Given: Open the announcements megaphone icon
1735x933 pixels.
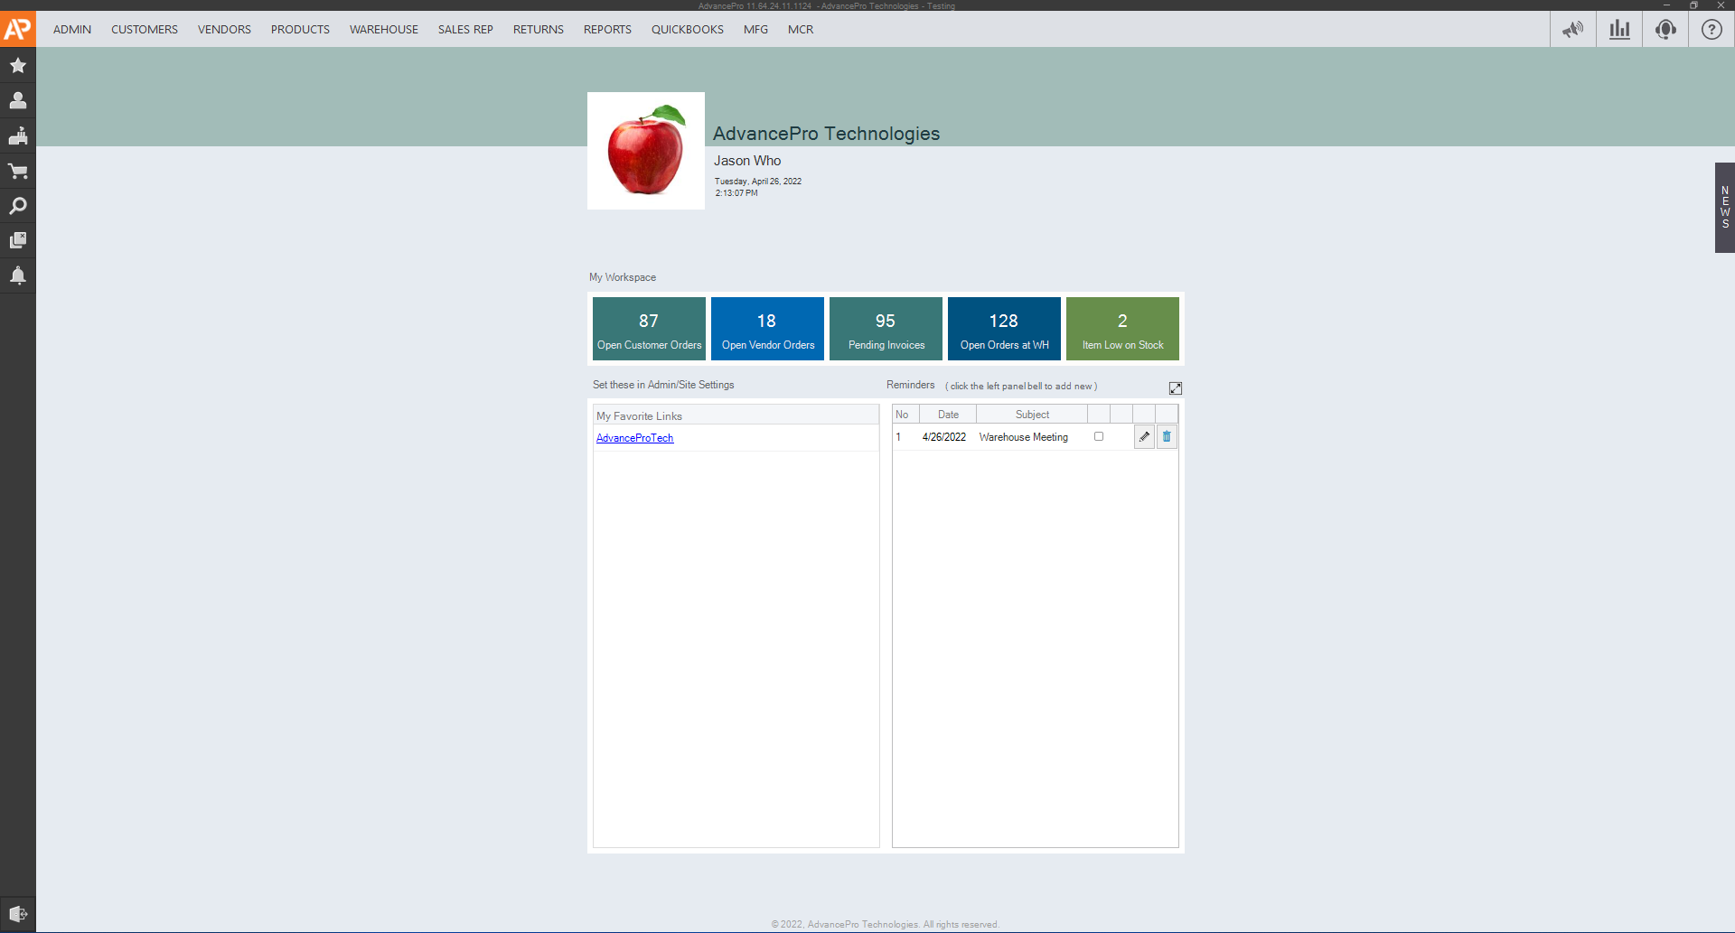Looking at the screenshot, I should [x=1572, y=30].
